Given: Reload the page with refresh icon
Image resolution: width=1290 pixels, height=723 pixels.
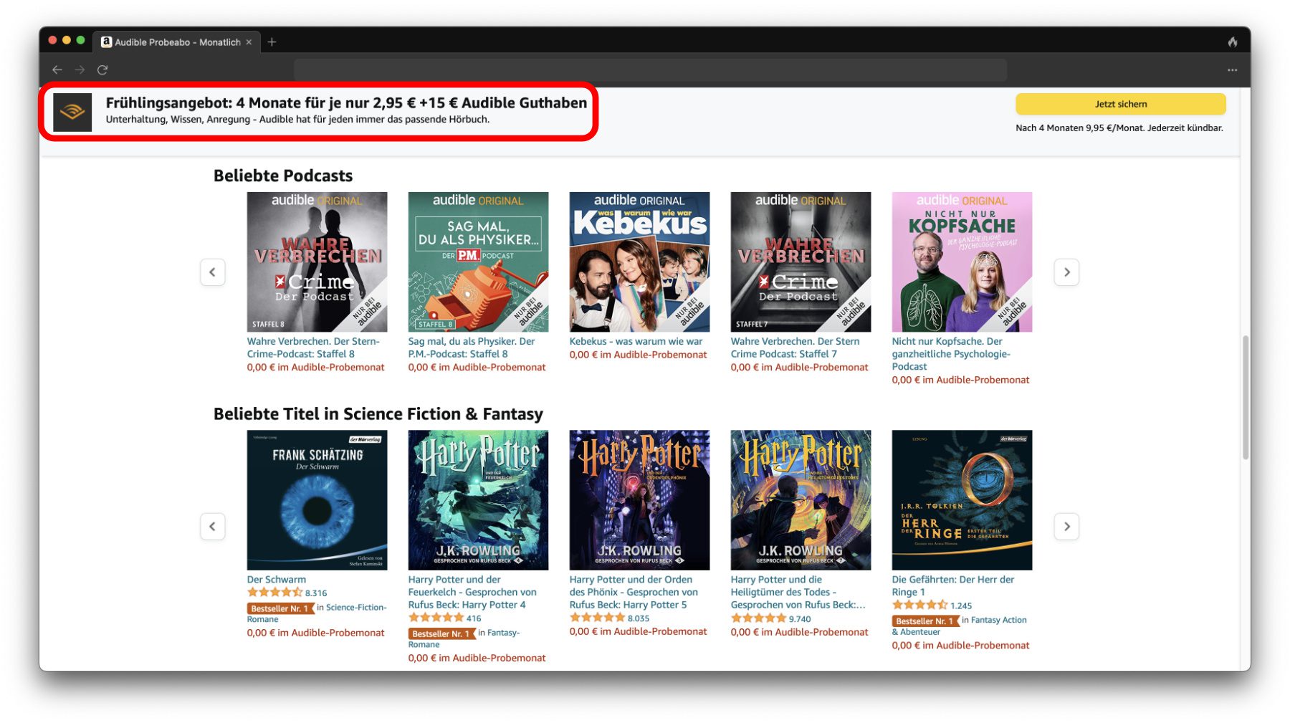Looking at the screenshot, I should (x=102, y=70).
